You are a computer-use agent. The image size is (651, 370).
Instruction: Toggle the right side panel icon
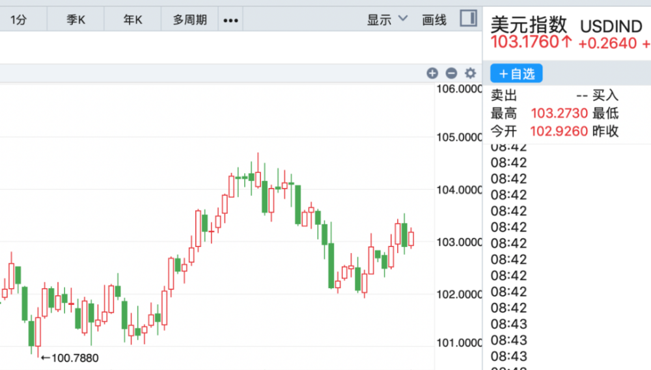tap(468, 19)
